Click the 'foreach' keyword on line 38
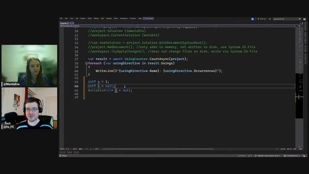The width and height of the screenshot is (309, 174). 95,63
